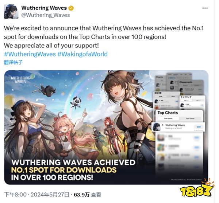This screenshot has height=203, width=219.
Task: Click the 63.9万 查看 view count
Action: click(87, 194)
